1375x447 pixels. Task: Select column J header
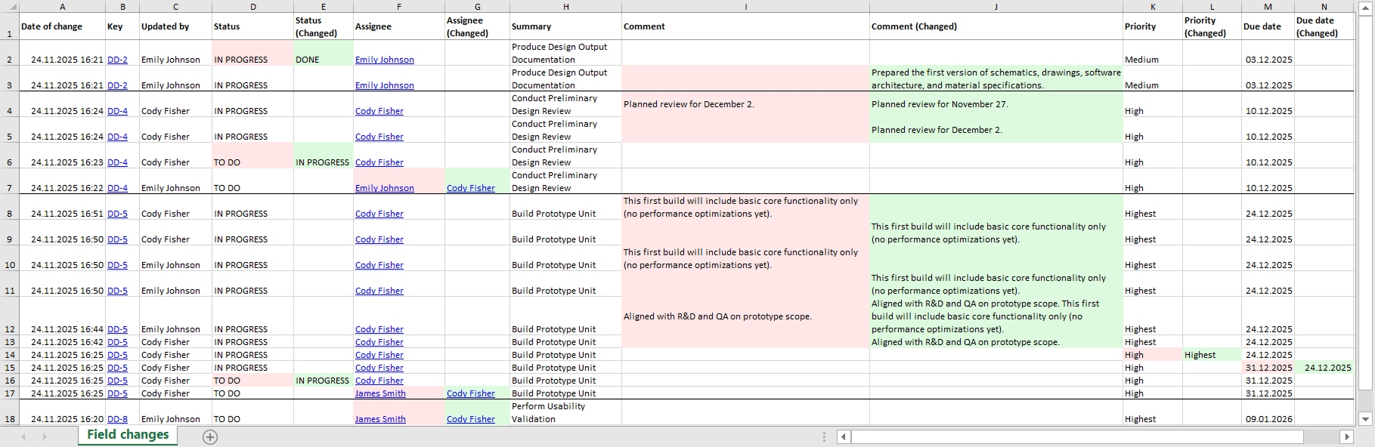click(x=996, y=6)
